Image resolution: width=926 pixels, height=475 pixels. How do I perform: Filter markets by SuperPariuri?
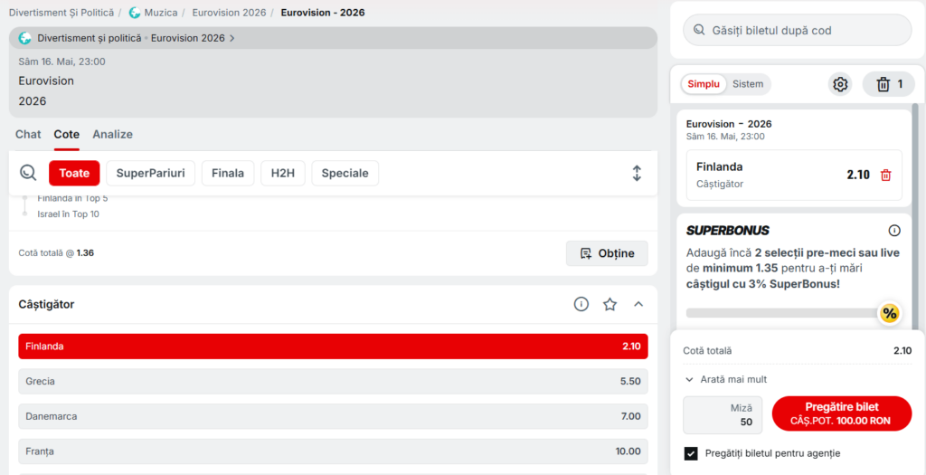(151, 173)
